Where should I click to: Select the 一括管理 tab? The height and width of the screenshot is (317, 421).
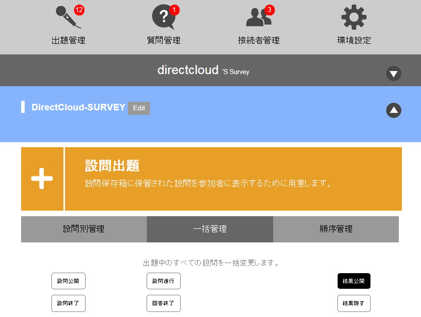coord(210,229)
